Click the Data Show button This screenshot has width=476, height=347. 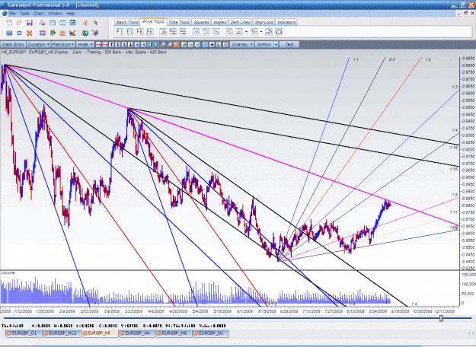point(13,45)
